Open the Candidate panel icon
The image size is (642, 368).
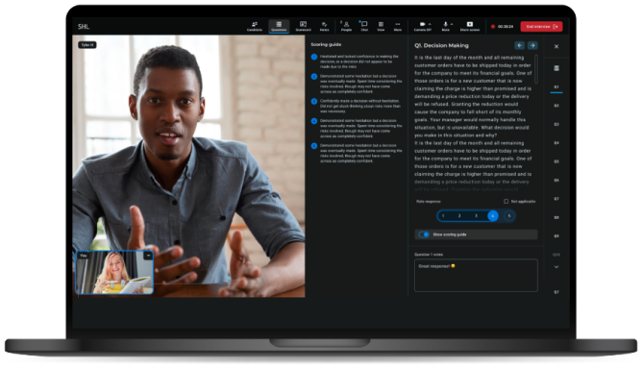[x=255, y=26]
